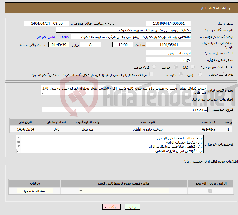Click the استان محل تحویل field آذربایجان غربی

(169, 53)
